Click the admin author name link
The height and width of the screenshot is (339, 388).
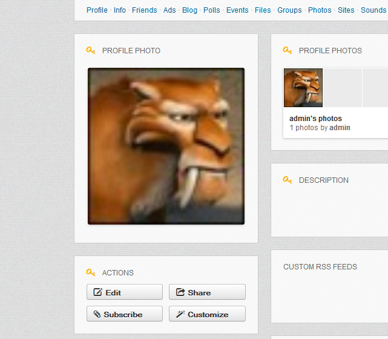(x=340, y=128)
